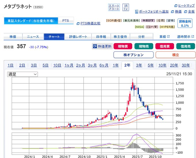The image size is (196, 158).
Task: Click the [SOR現・信] label
Action: point(114,21)
